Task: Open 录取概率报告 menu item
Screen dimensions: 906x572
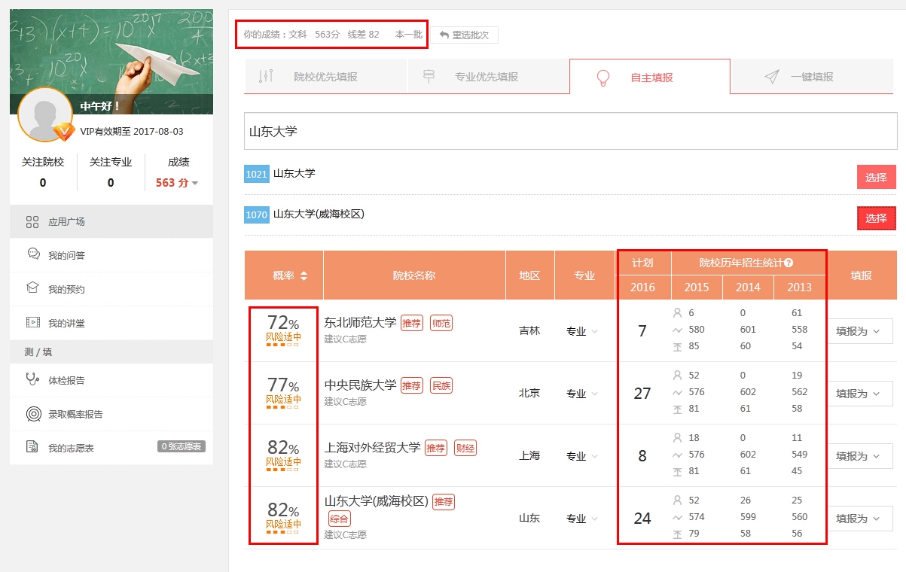Action: pyautogui.click(x=111, y=414)
